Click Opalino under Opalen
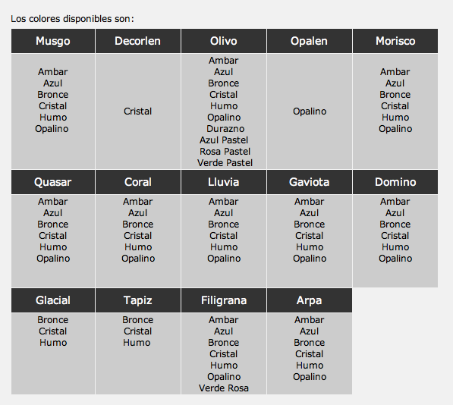Viewport: 453px width, 405px height. click(x=310, y=111)
